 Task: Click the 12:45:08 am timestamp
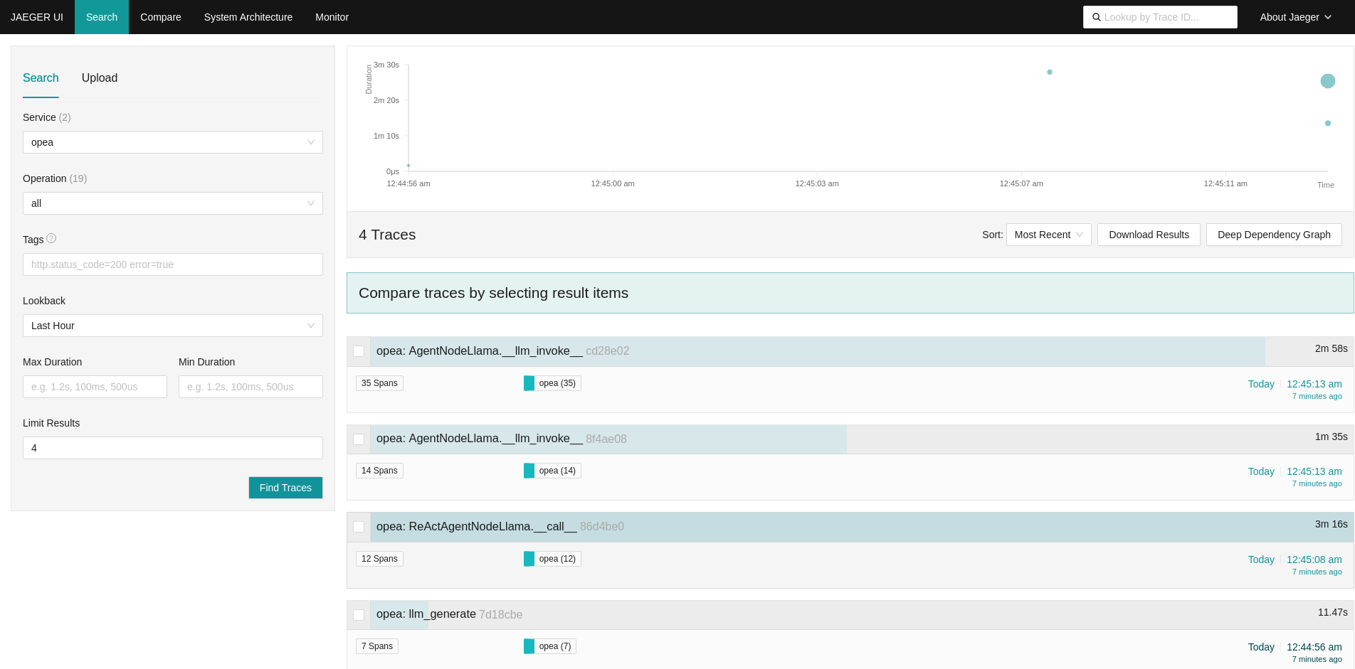[x=1314, y=560]
